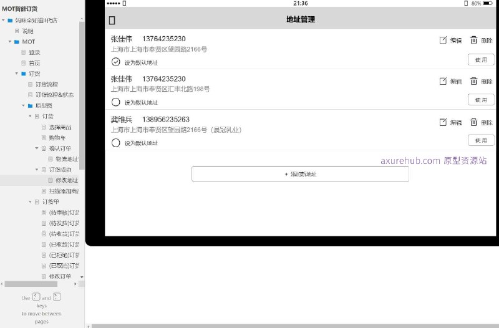The image size is (499, 328).
Task: Open the (待审核)订货单 page
Action: coord(64,213)
